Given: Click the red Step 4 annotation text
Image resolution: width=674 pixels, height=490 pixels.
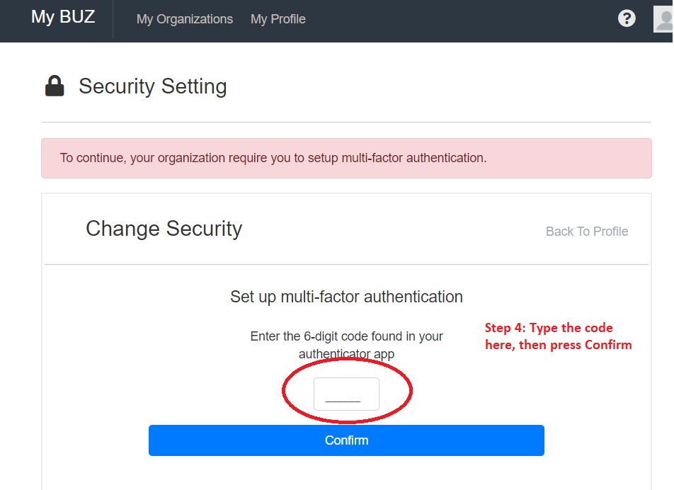Looking at the screenshot, I should (549, 328).
